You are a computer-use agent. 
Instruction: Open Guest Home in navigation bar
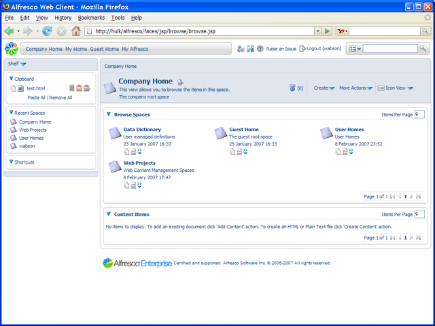click(x=104, y=49)
